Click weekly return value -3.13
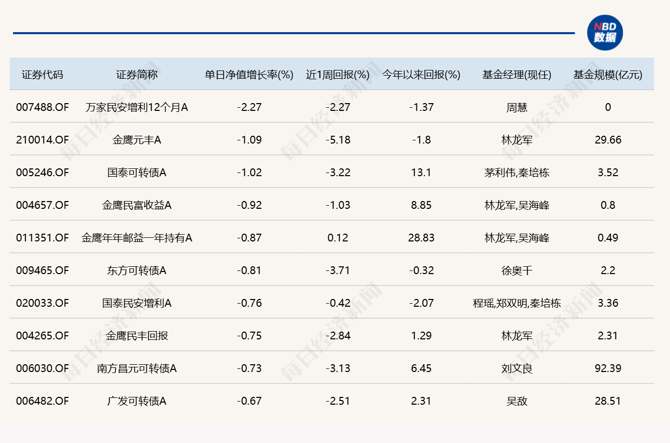This screenshot has width=670, height=443. [338, 368]
